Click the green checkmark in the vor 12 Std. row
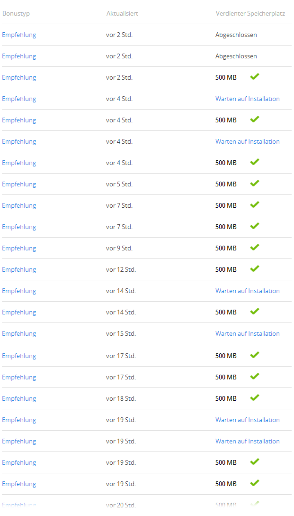Viewport: 294px width, 516px height. coord(255,268)
